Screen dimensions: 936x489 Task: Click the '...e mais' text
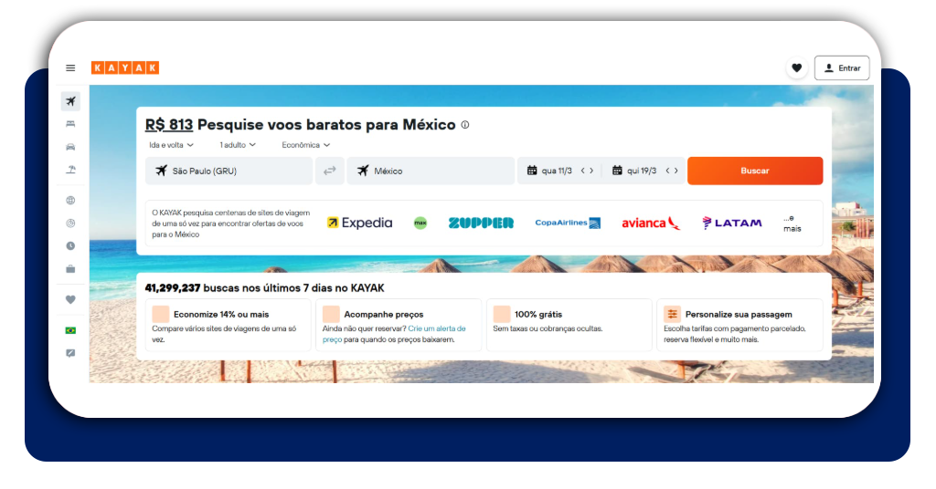click(792, 224)
